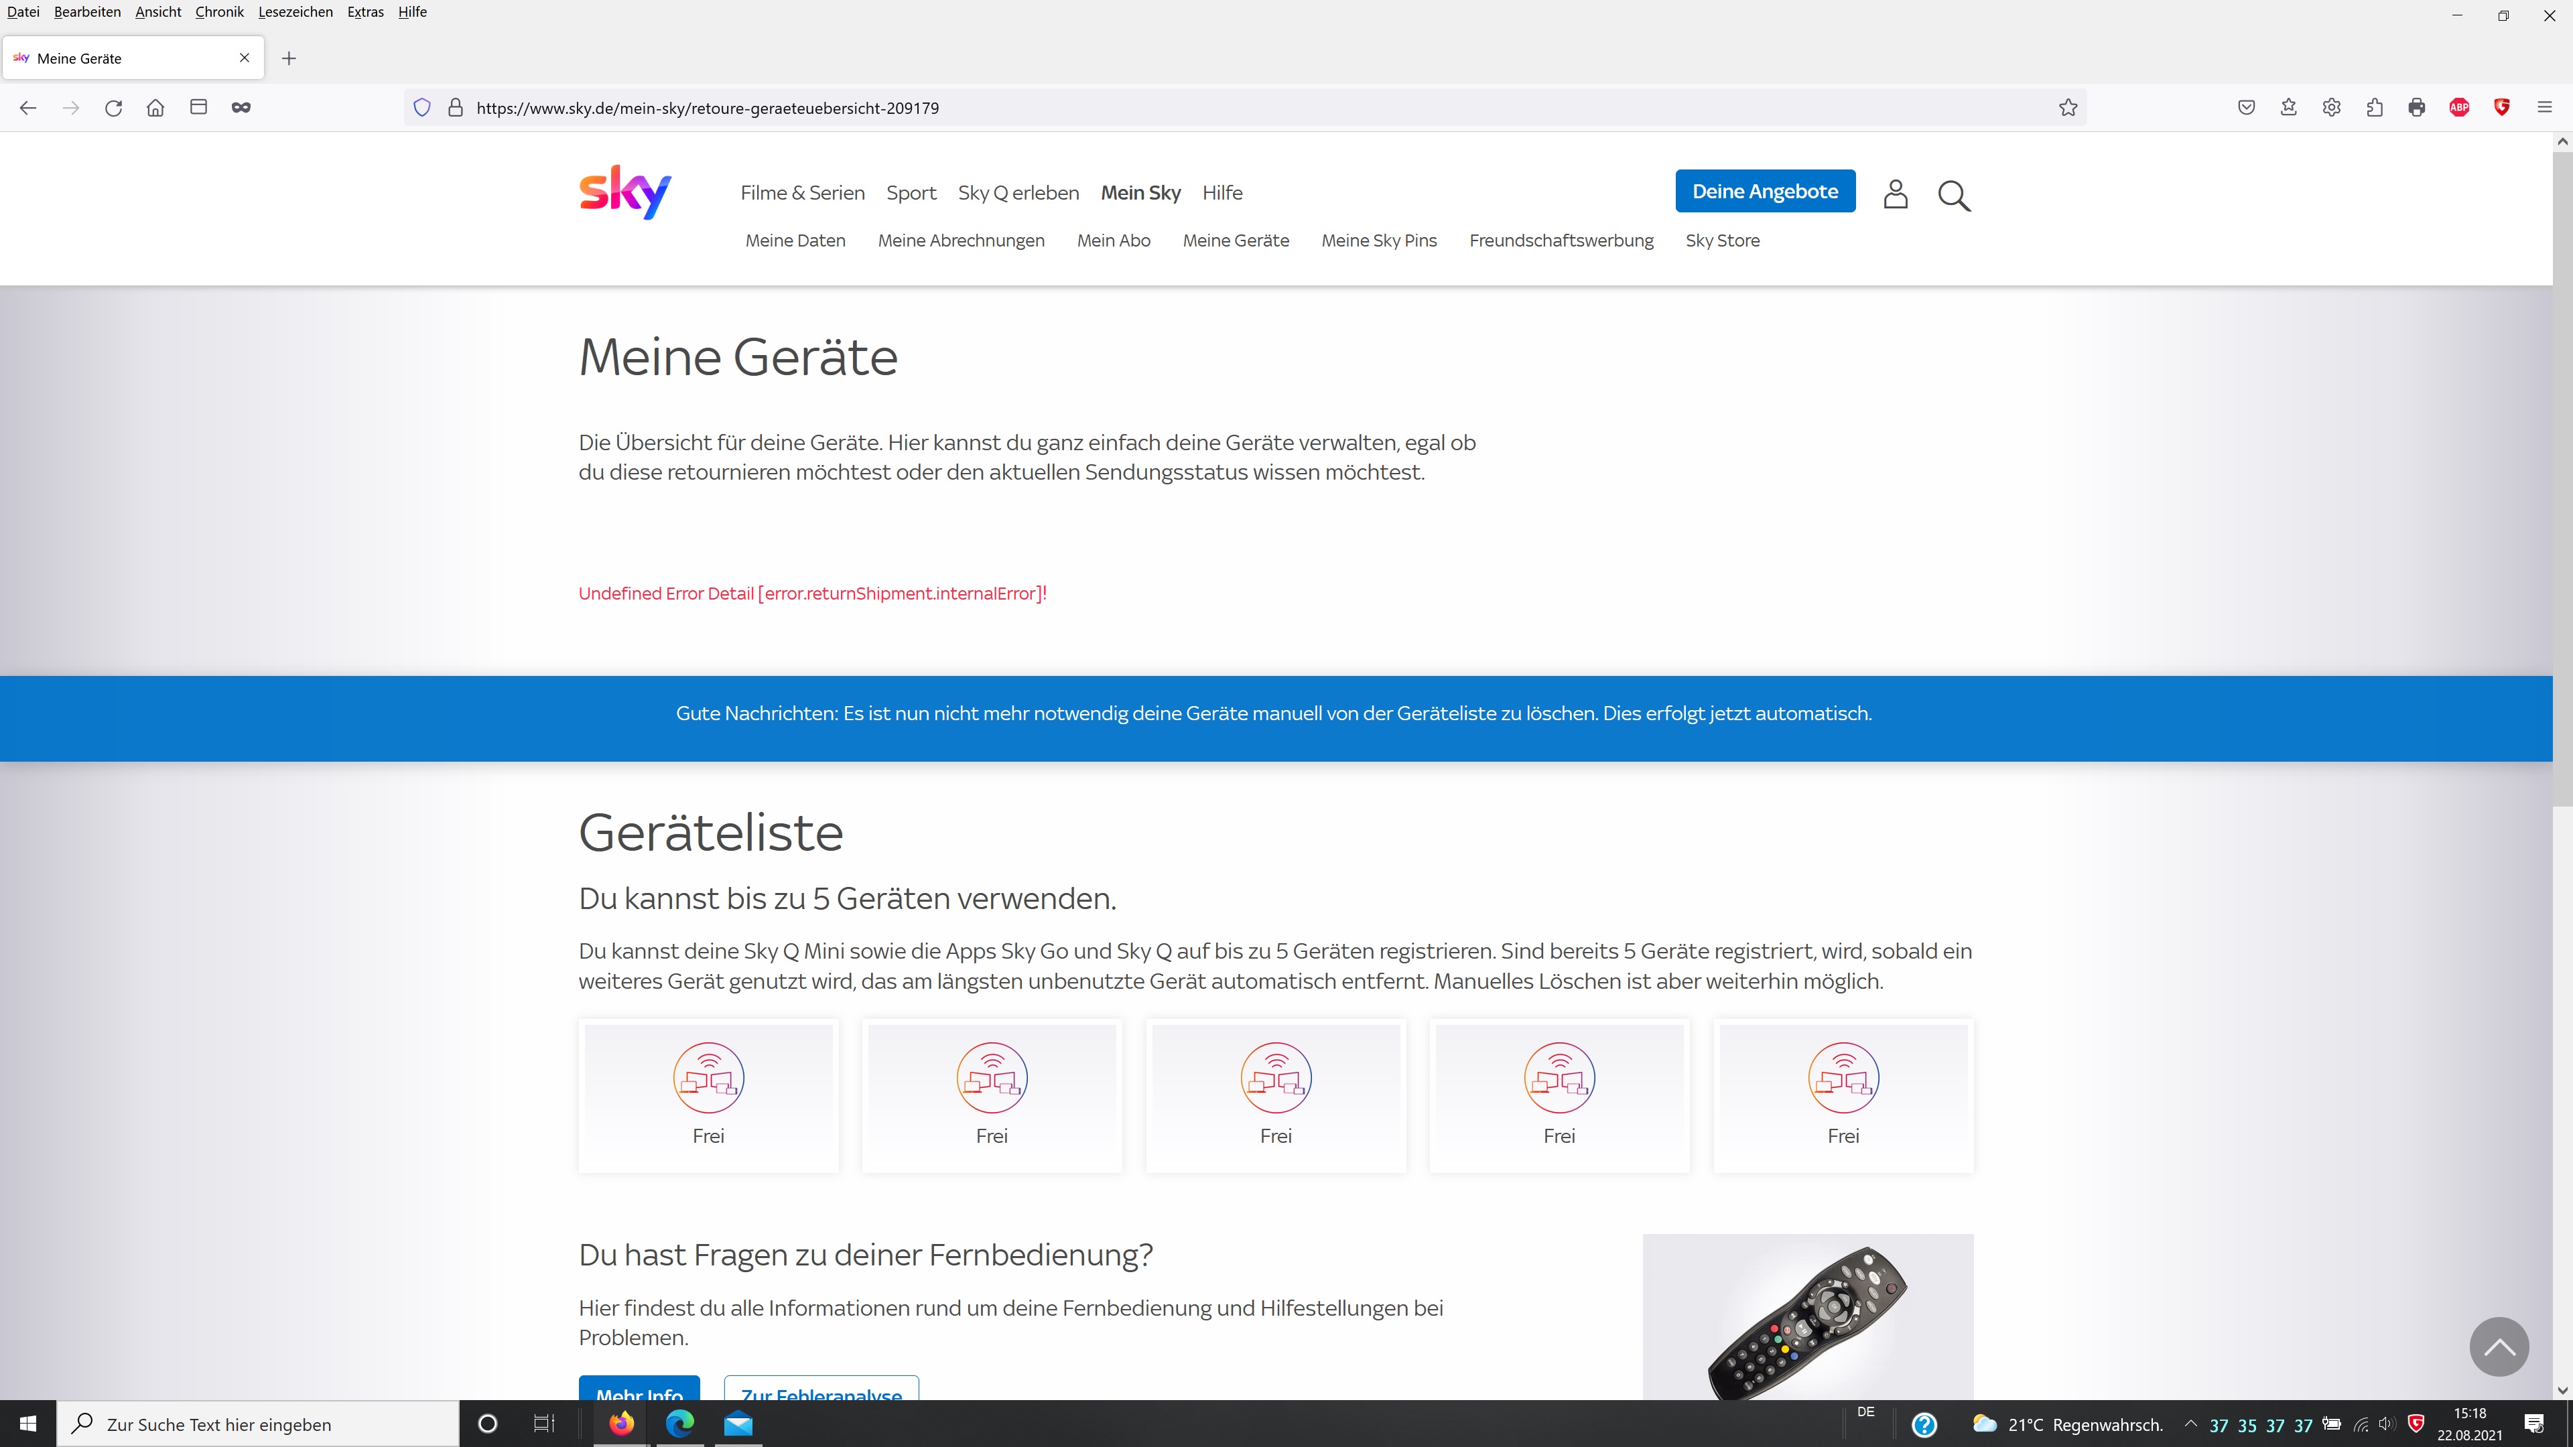Open the Sky Store link
The width and height of the screenshot is (2573, 1447).
tap(1722, 240)
